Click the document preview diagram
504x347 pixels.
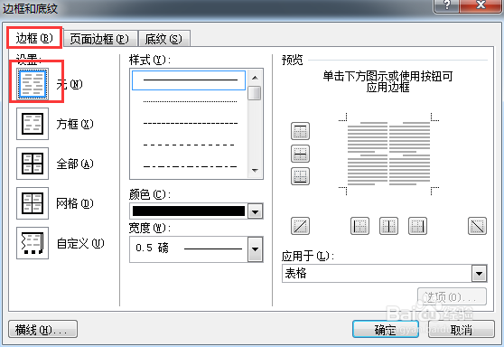click(388, 154)
